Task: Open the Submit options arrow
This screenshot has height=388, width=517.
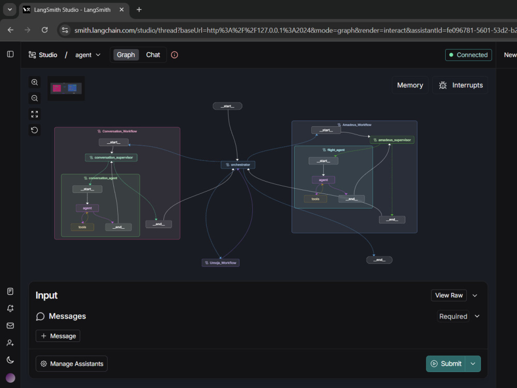Action: click(x=473, y=364)
